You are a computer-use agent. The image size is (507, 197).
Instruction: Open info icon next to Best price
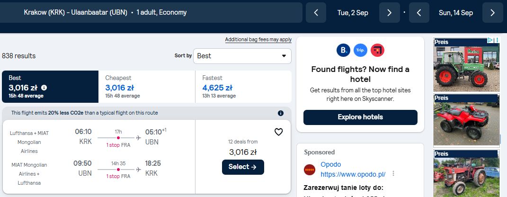[x=44, y=88]
